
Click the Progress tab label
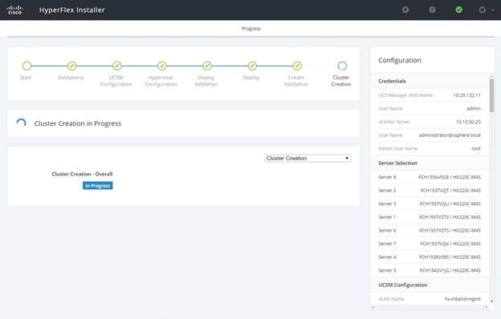(250, 29)
